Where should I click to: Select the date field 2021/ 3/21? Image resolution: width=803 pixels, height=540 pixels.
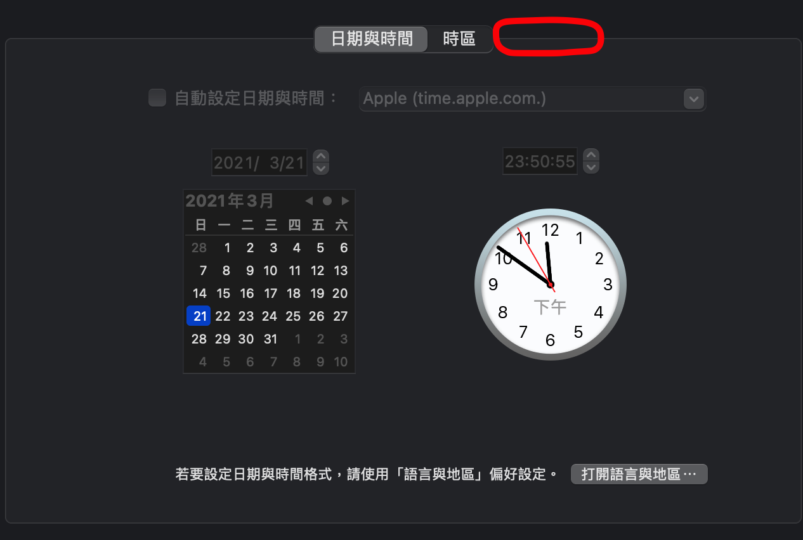coord(259,162)
